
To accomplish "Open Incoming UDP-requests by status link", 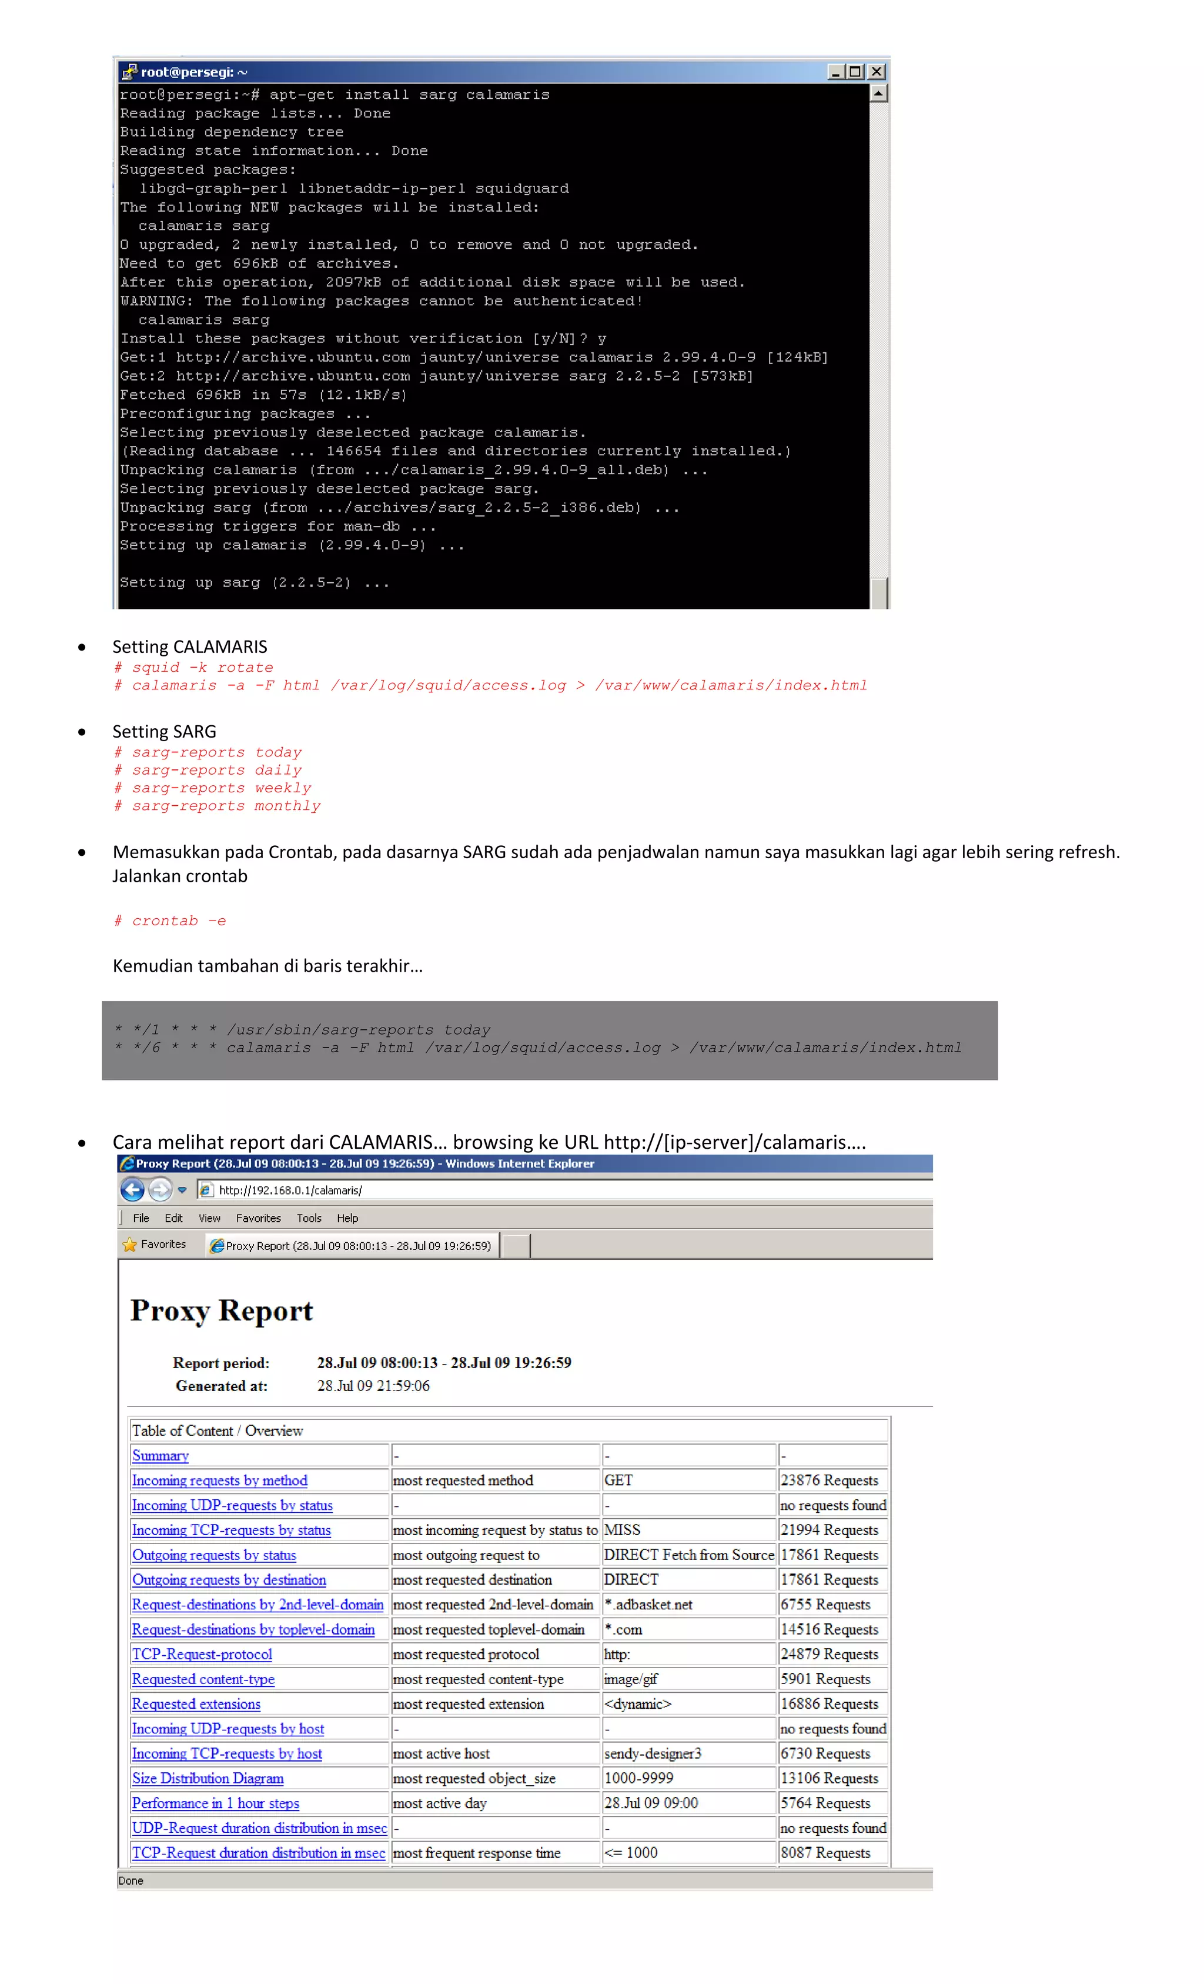I will point(232,1505).
